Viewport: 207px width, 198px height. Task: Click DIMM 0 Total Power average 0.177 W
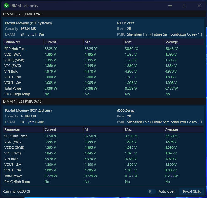(x=171, y=88)
